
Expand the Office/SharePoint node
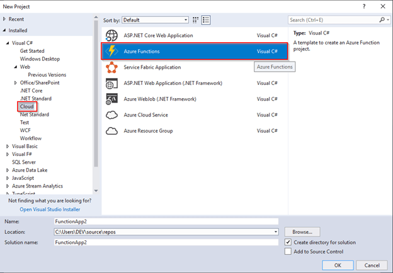(x=15, y=83)
